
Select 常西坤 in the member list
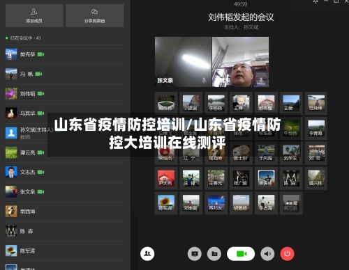point(65,212)
